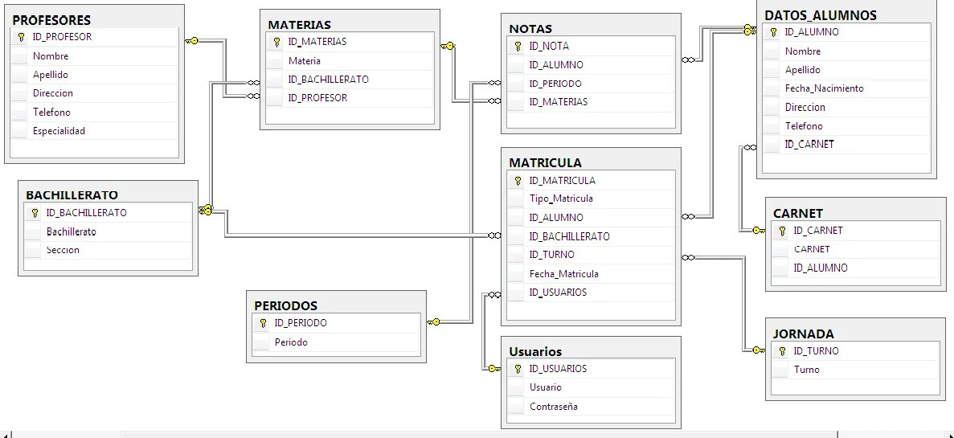
Task: Click the primary key icon beside ID_PROFESOR
Action: point(21,36)
